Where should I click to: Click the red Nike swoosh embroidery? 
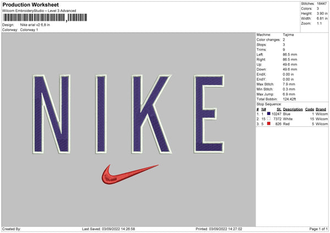click(x=130, y=174)
